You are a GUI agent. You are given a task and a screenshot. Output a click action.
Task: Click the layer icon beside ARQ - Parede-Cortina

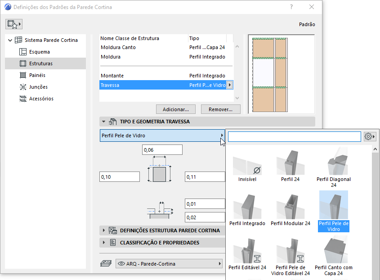point(106,263)
